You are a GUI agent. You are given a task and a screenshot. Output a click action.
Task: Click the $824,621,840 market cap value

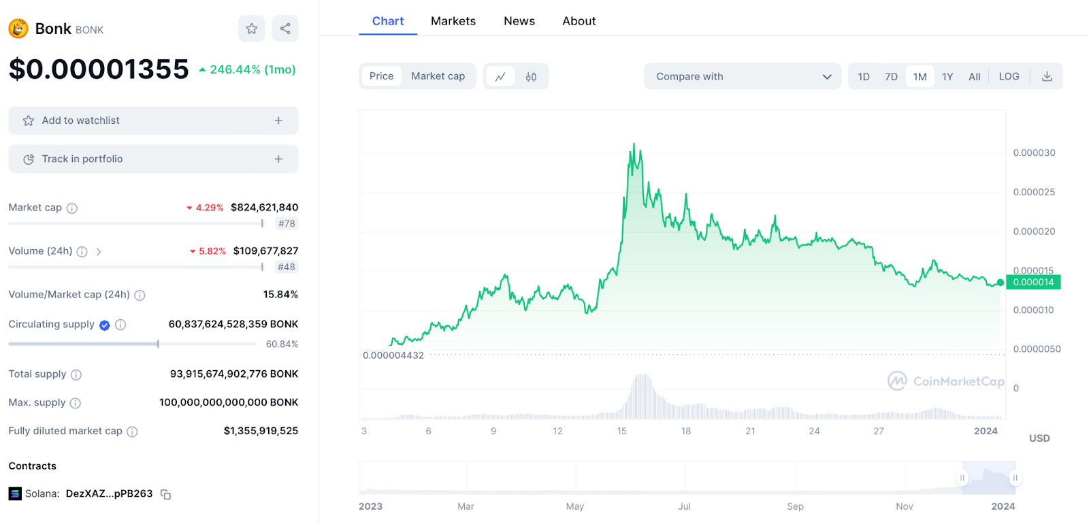(265, 208)
